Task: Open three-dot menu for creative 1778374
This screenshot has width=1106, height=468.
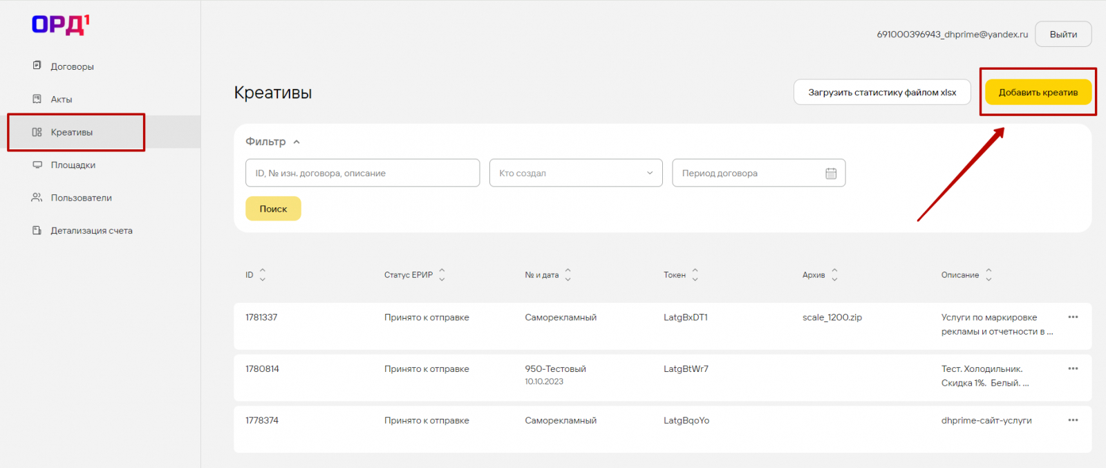Action: click(x=1073, y=420)
